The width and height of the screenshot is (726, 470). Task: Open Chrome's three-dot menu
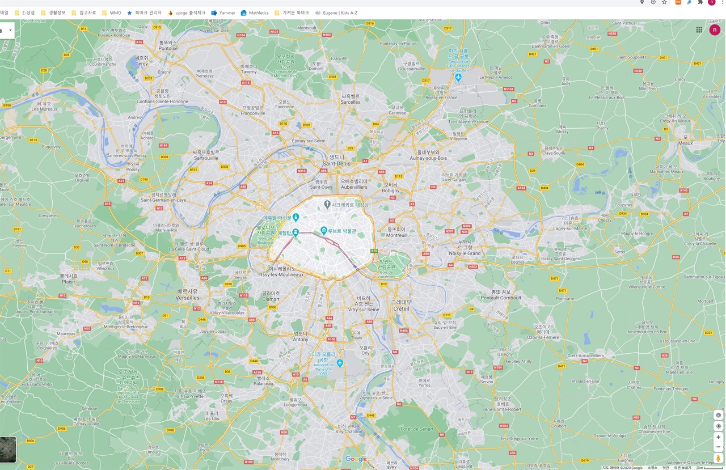click(x=723, y=2)
